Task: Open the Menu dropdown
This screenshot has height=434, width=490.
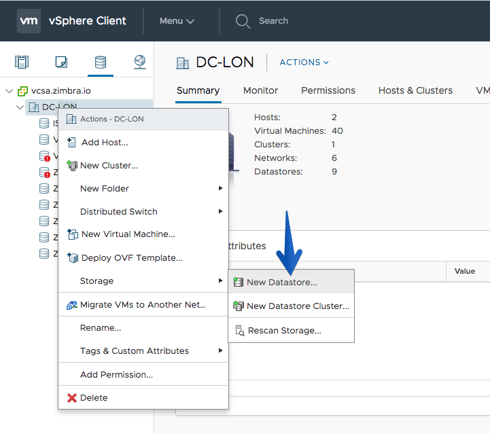Action: pos(177,21)
